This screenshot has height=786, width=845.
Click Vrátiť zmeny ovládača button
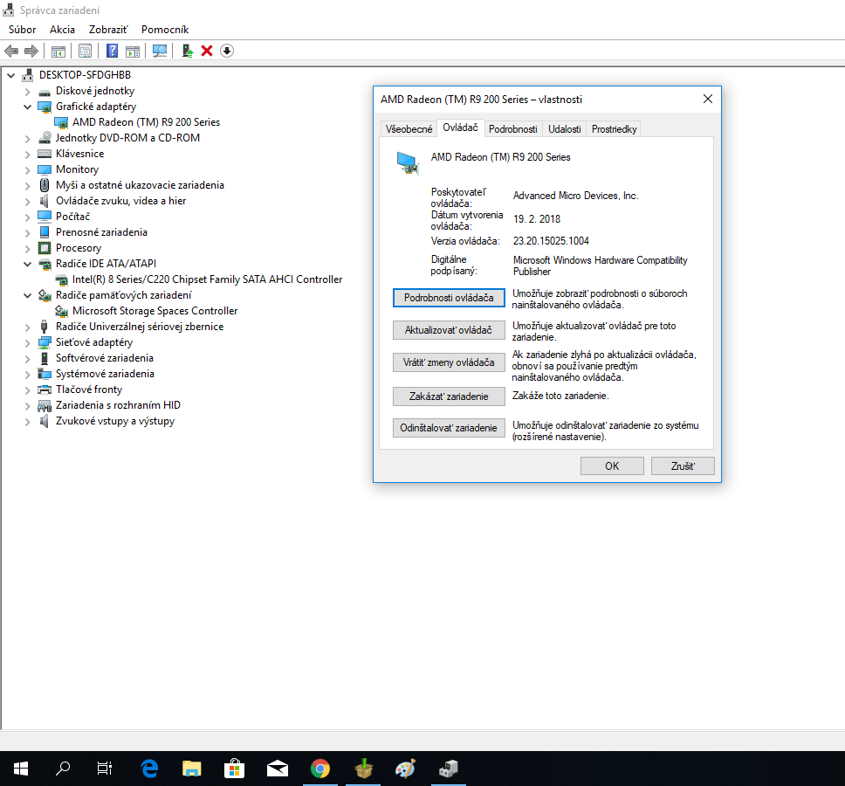point(449,362)
